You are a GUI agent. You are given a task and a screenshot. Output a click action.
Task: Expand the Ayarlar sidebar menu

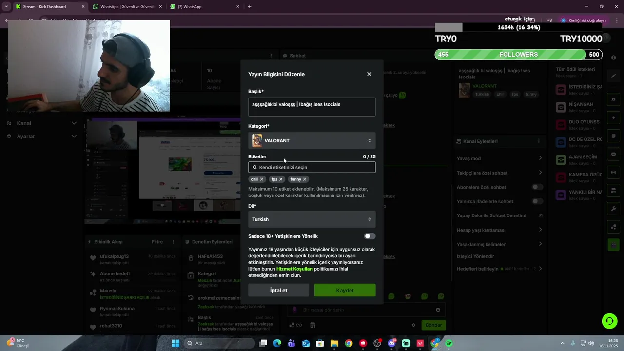41,136
